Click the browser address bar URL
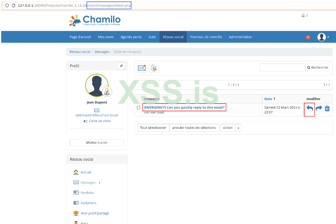The image size is (336, 224). (74, 6)
